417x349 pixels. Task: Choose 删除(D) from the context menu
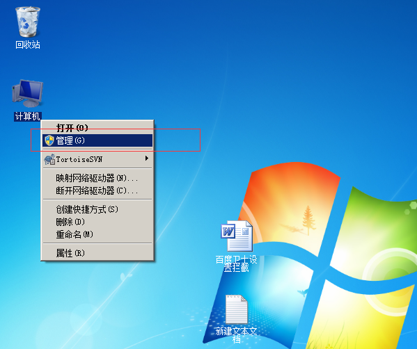point(97,222)
